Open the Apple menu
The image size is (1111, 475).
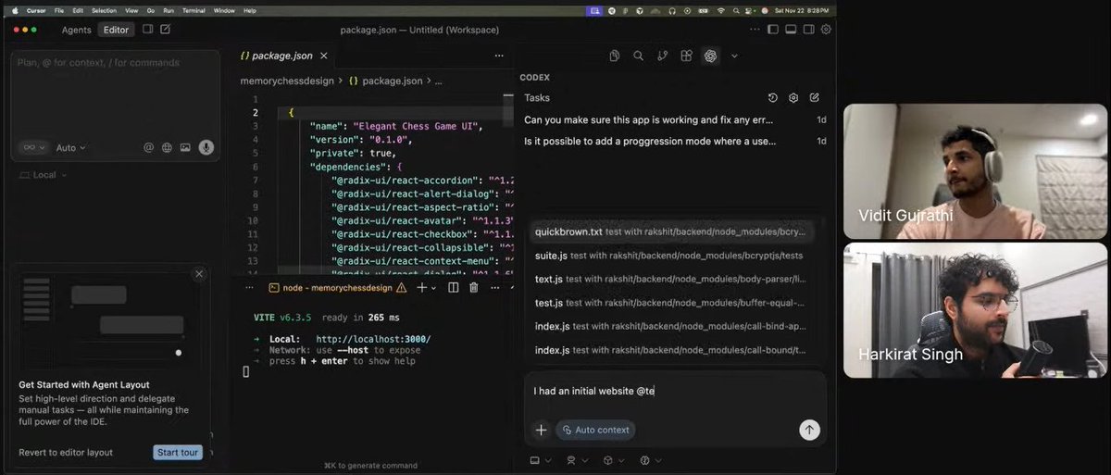pos(15,10)
